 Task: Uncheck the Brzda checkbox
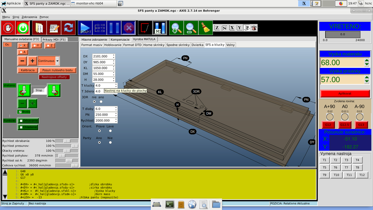pos(20,112)
